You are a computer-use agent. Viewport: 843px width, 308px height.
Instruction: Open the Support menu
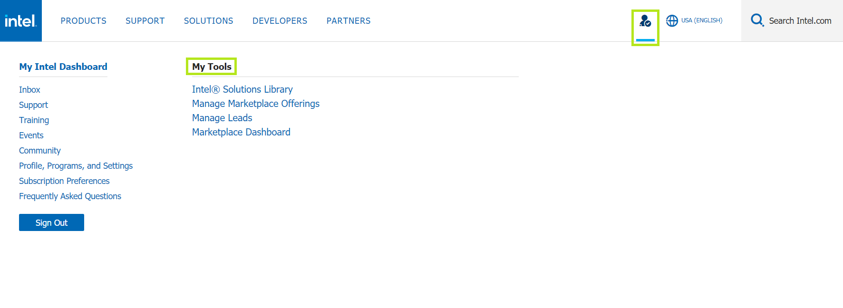point(145,21)
